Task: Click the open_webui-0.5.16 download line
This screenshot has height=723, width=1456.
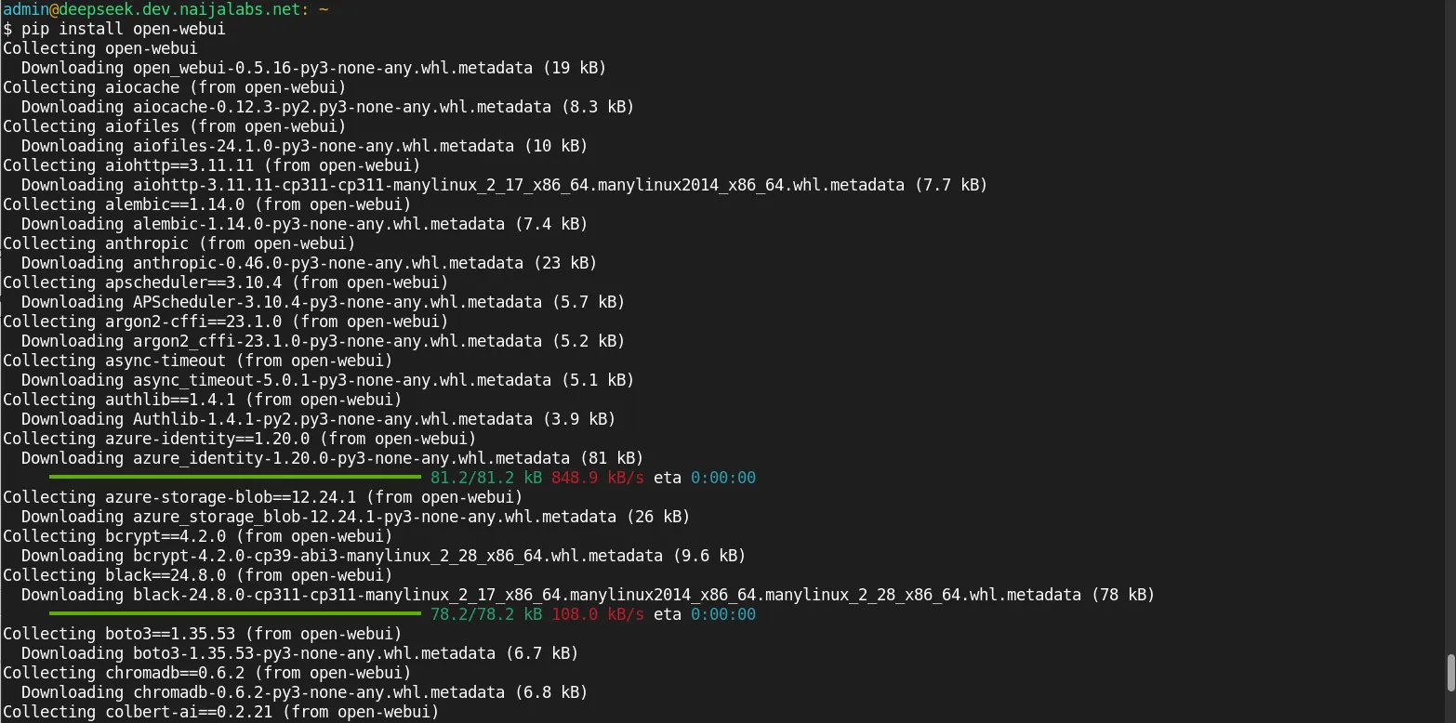Action: pyautogui.click(x=314, y=68)
